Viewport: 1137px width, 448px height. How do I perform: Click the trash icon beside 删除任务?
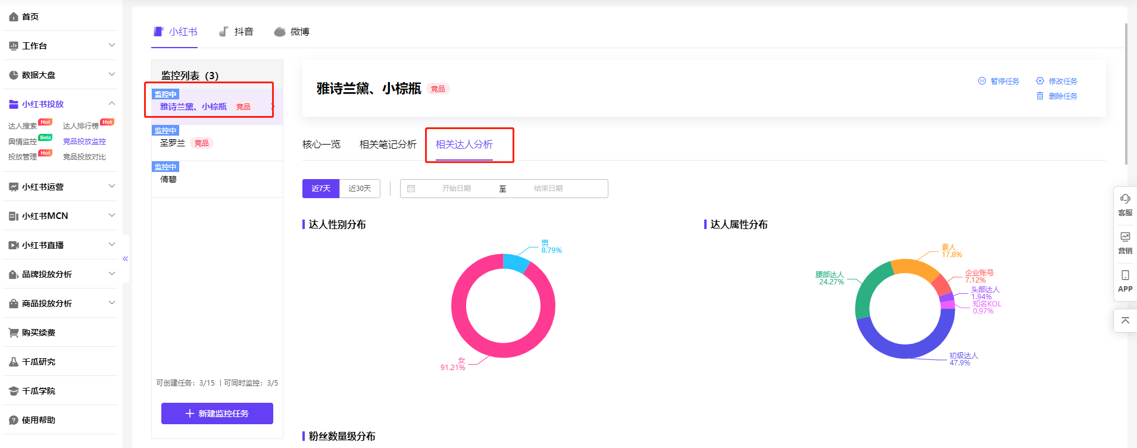point(1040,96)
